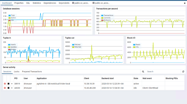
Task: Expand details for PID 44530 row
Action: 12,88
